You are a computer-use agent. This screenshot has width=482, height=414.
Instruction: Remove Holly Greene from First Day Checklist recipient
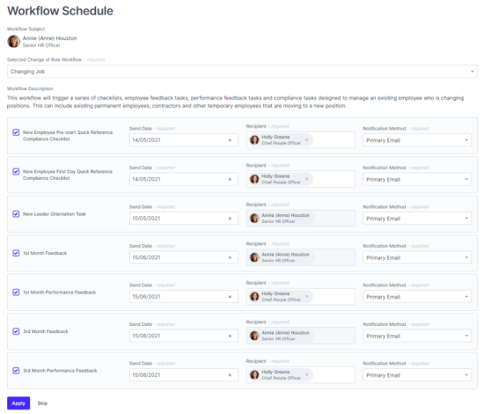306,180
